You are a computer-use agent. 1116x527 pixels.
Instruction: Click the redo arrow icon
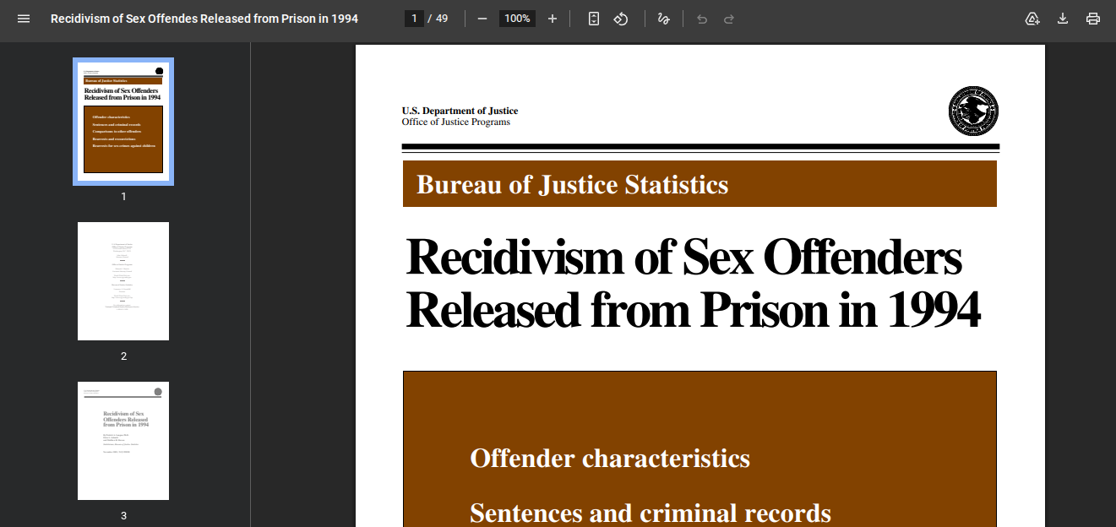tap(729, 19)
